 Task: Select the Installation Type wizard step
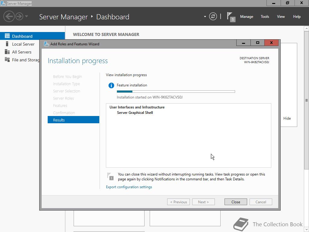(x=66, y=84)
